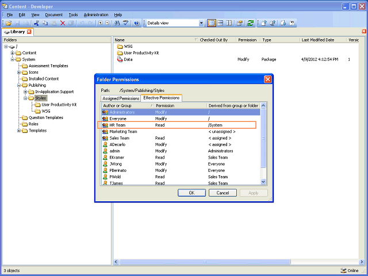Click the Check In up-arrow document icon
The height and width of the screenshot is (276, 368).
tap(264, 23)
